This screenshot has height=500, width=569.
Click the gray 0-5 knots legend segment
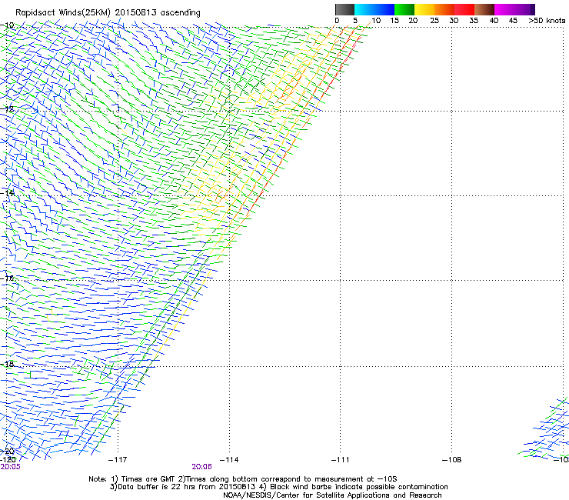344,9
